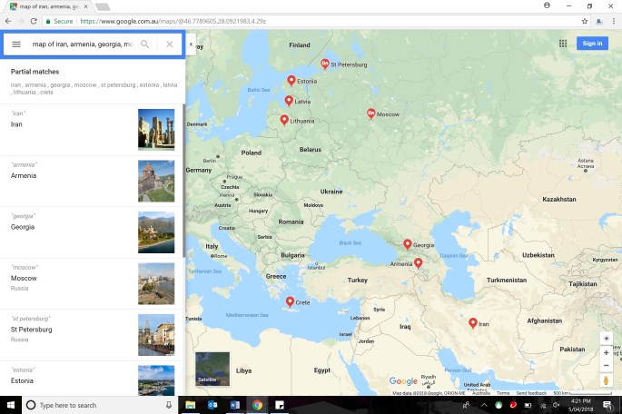Open the Moscow photo thumbnail

tap(156, 284)
